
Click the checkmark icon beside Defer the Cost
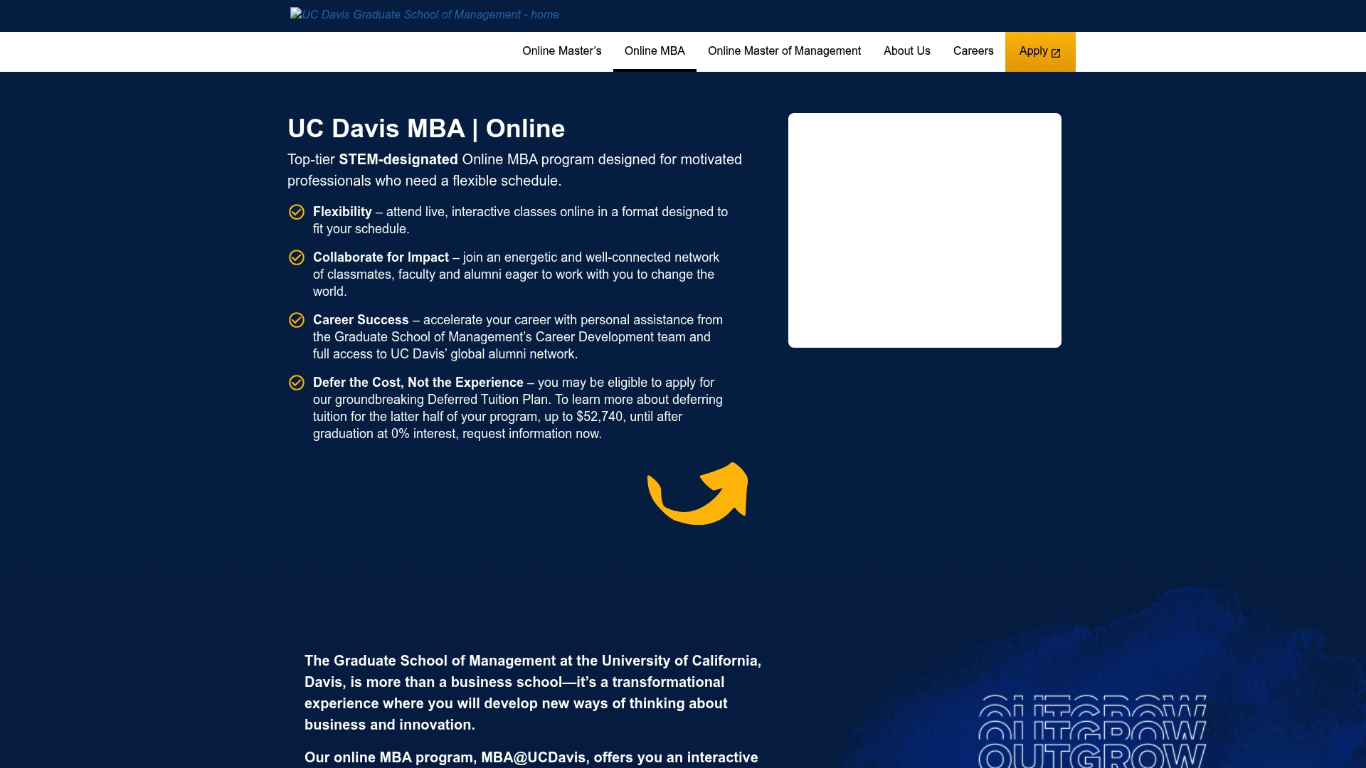[x=297, y=383]
